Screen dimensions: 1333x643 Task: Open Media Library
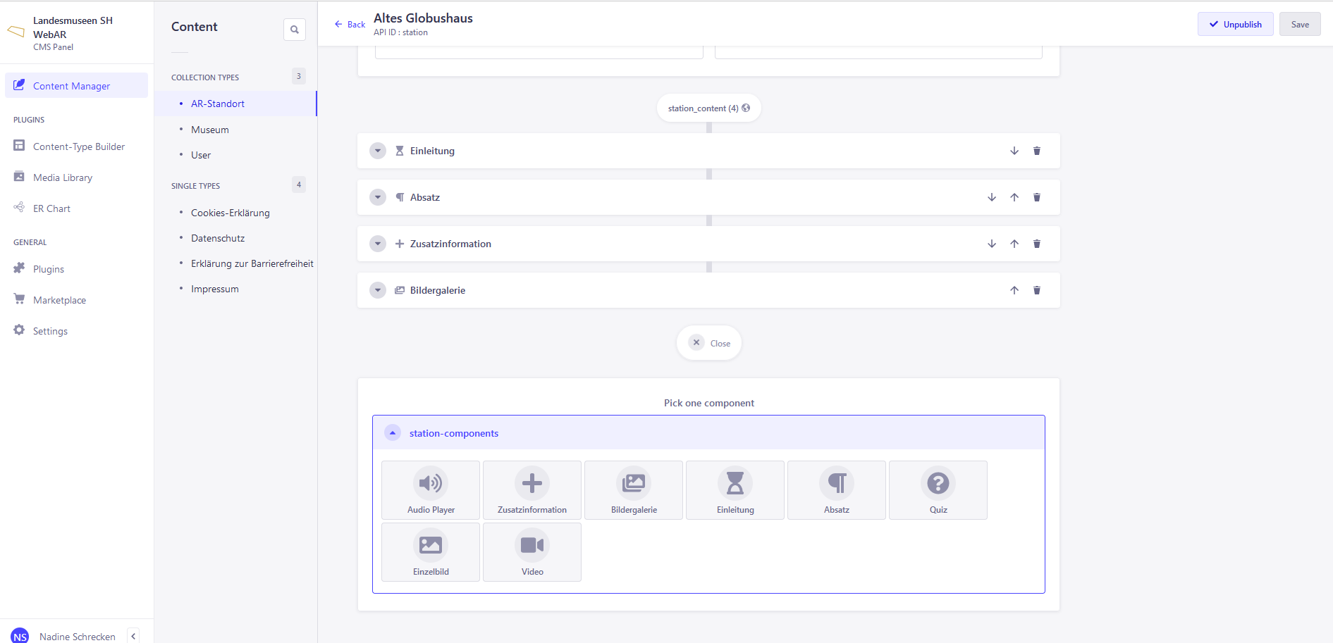[x=63, y=177]
